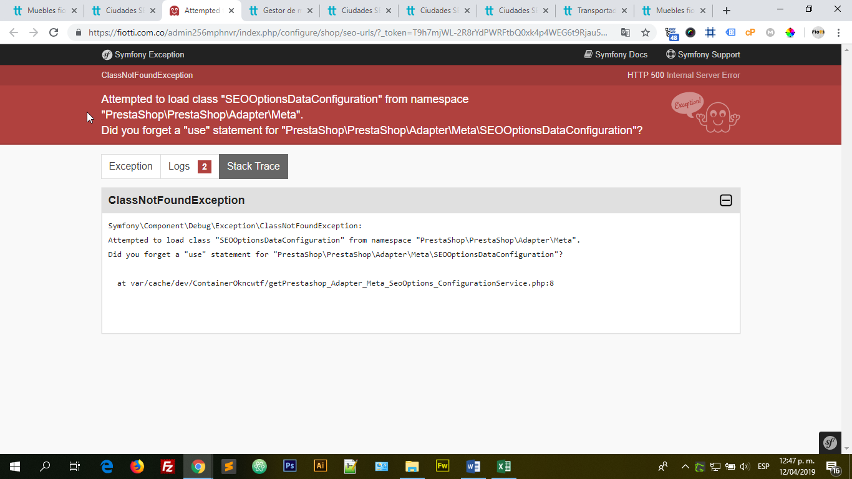Click the HTTP 500 Internal Server Error text
852x479 pixels.
pos(684,75)
